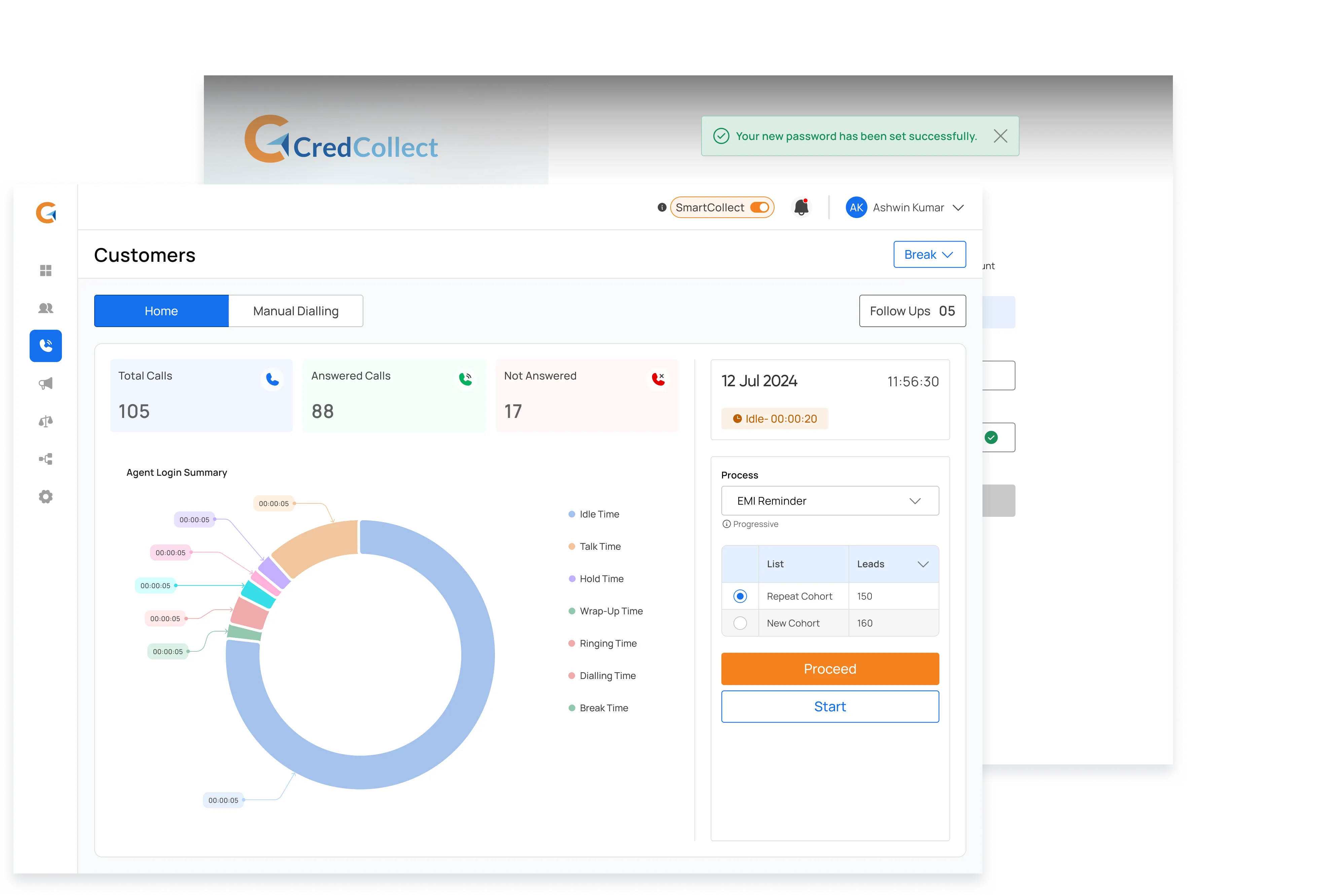Select the Repeat Cohort radio button
Image resolution: width=1327 pixels, height=895 pixels.
click(740, 596)
